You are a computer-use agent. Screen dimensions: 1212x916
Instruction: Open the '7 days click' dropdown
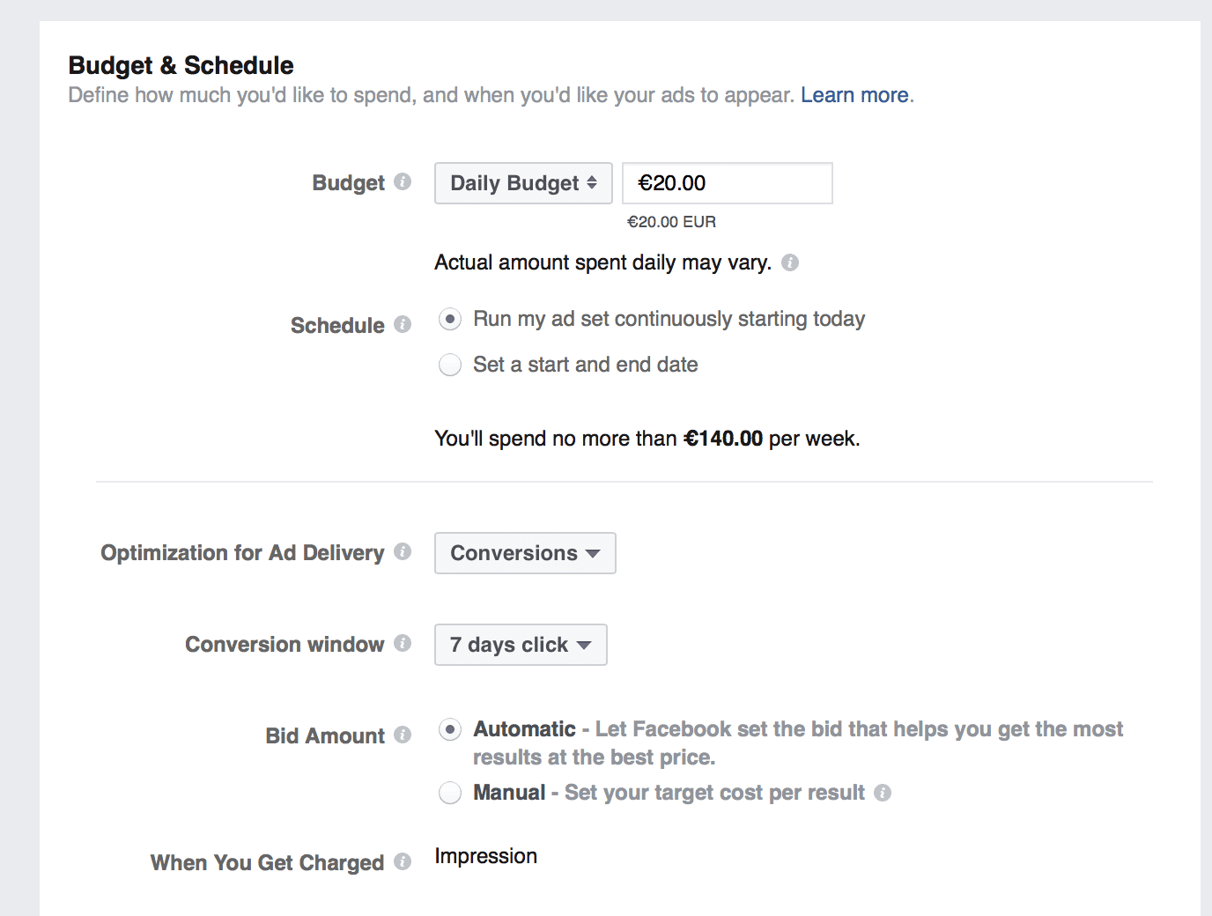tap(521, 645)
